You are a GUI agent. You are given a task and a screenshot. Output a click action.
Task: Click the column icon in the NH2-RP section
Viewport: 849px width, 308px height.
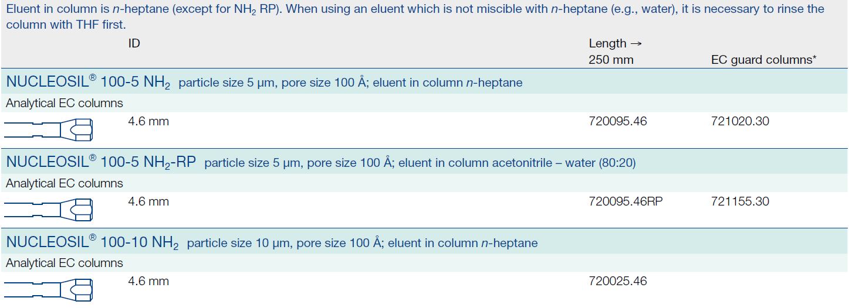click(49, 209)
